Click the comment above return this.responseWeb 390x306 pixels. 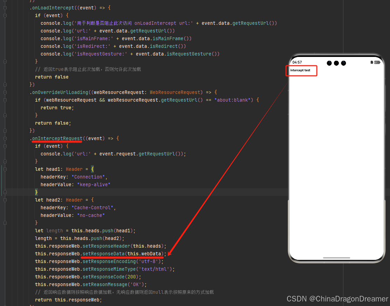124,292
